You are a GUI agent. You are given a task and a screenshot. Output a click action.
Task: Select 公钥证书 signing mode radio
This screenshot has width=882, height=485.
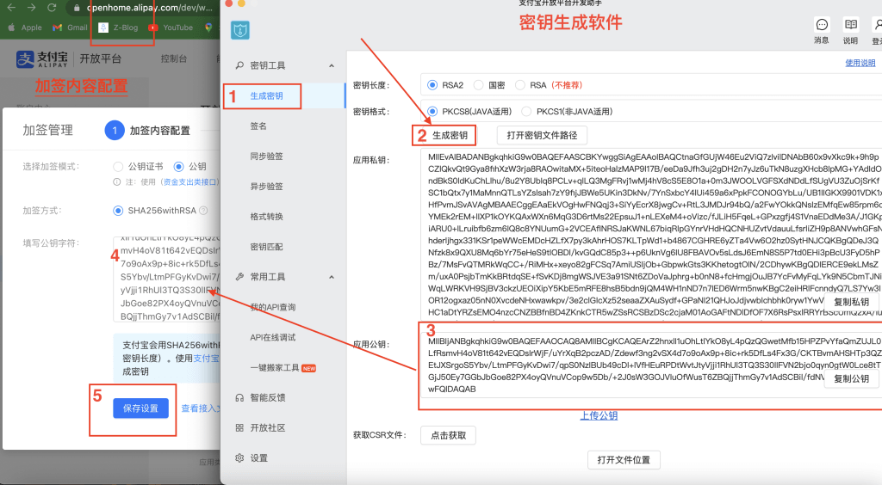tap(119, 166)
